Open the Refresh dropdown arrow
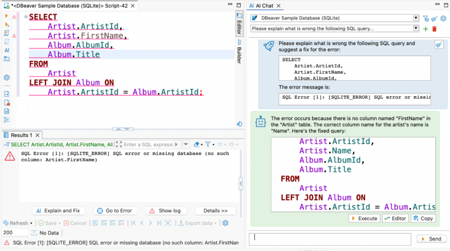Viewport: 450px width, 251px height. point(31,223)
